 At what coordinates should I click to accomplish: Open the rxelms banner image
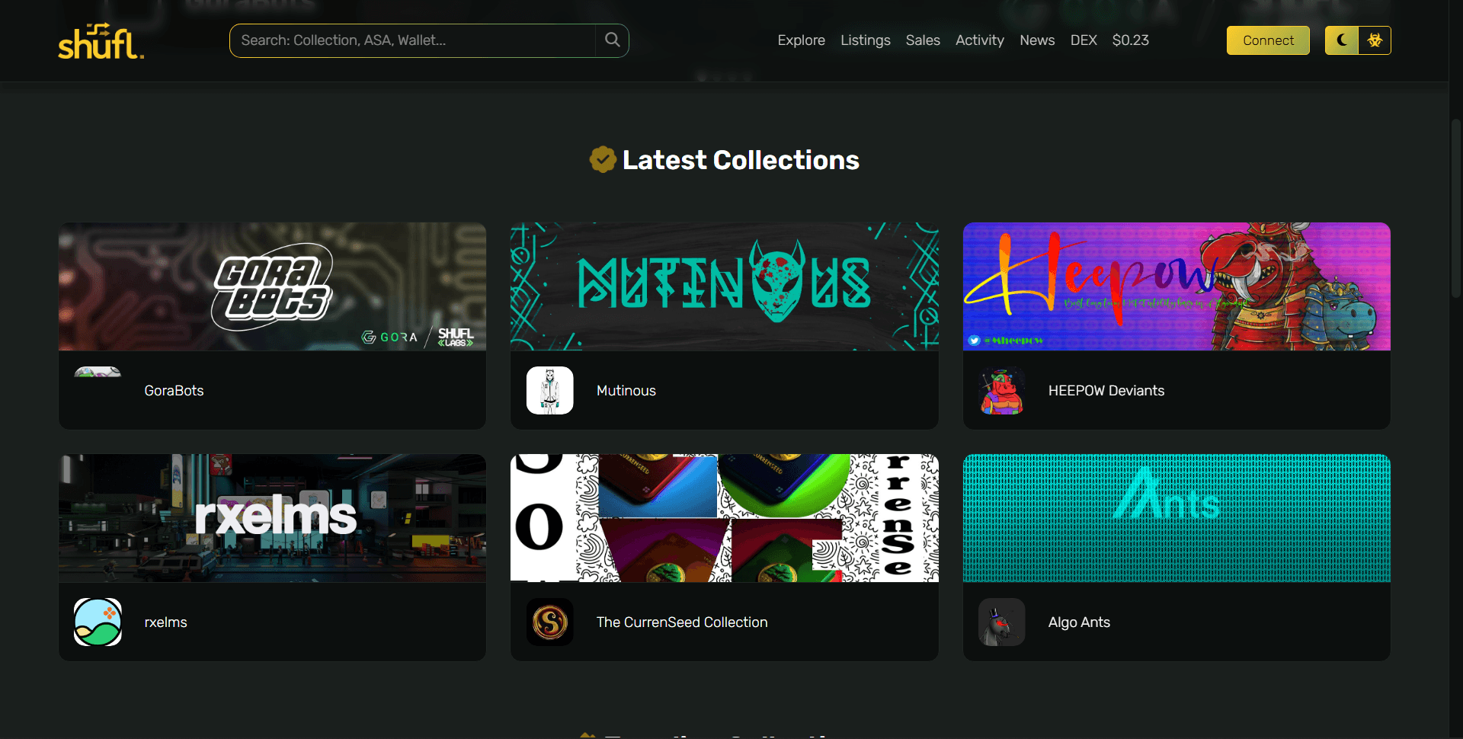coord(272,518)
